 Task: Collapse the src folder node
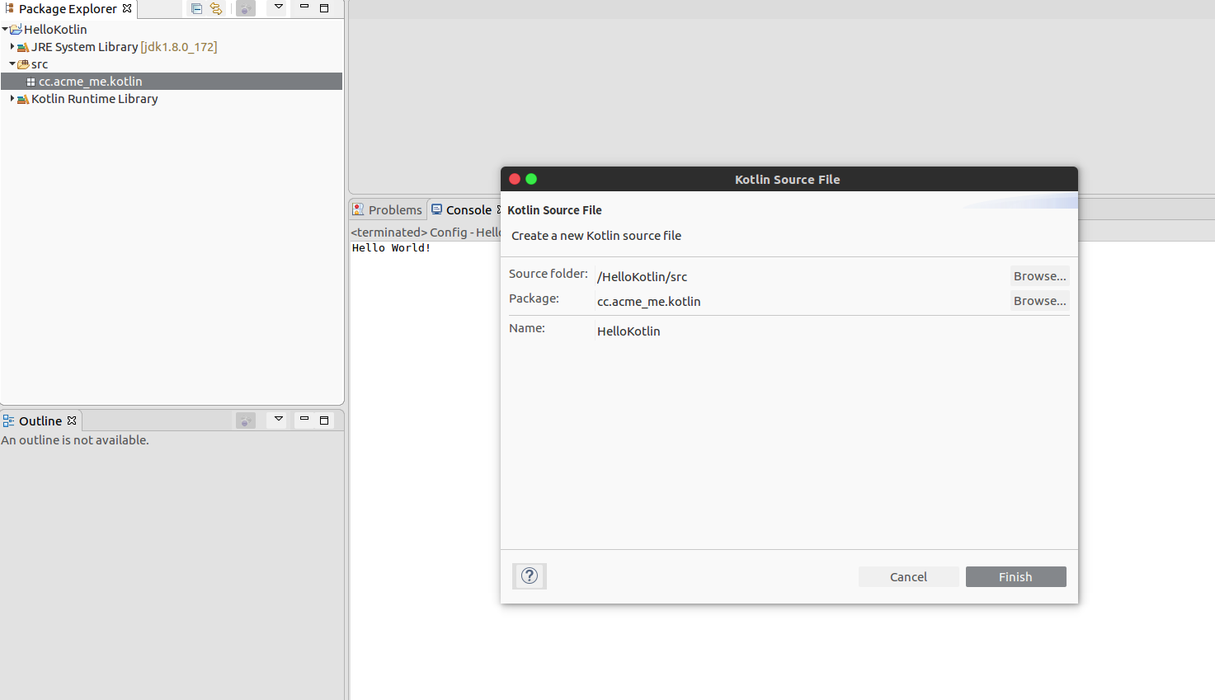coord(12,64)
